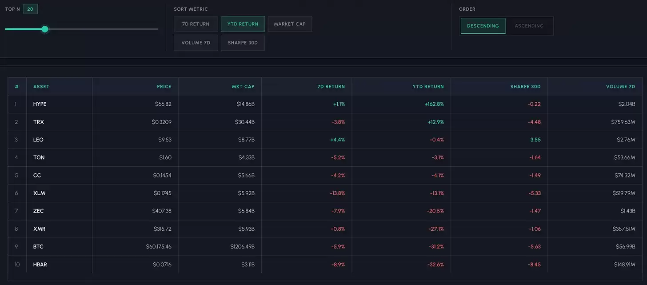Sort by the Asset column header
647x285 pixels.
coord(41,87)
